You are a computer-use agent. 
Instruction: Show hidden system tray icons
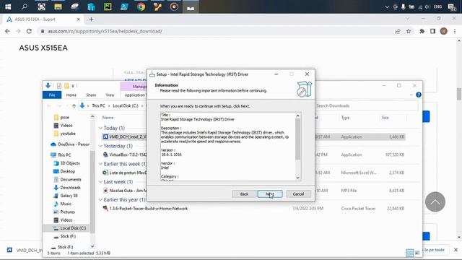[x=387, y=6]
